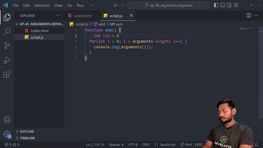Click the sum variable breadcrumb
The width and height of the screenshot is (263, 148).
(x=117, y=24)
